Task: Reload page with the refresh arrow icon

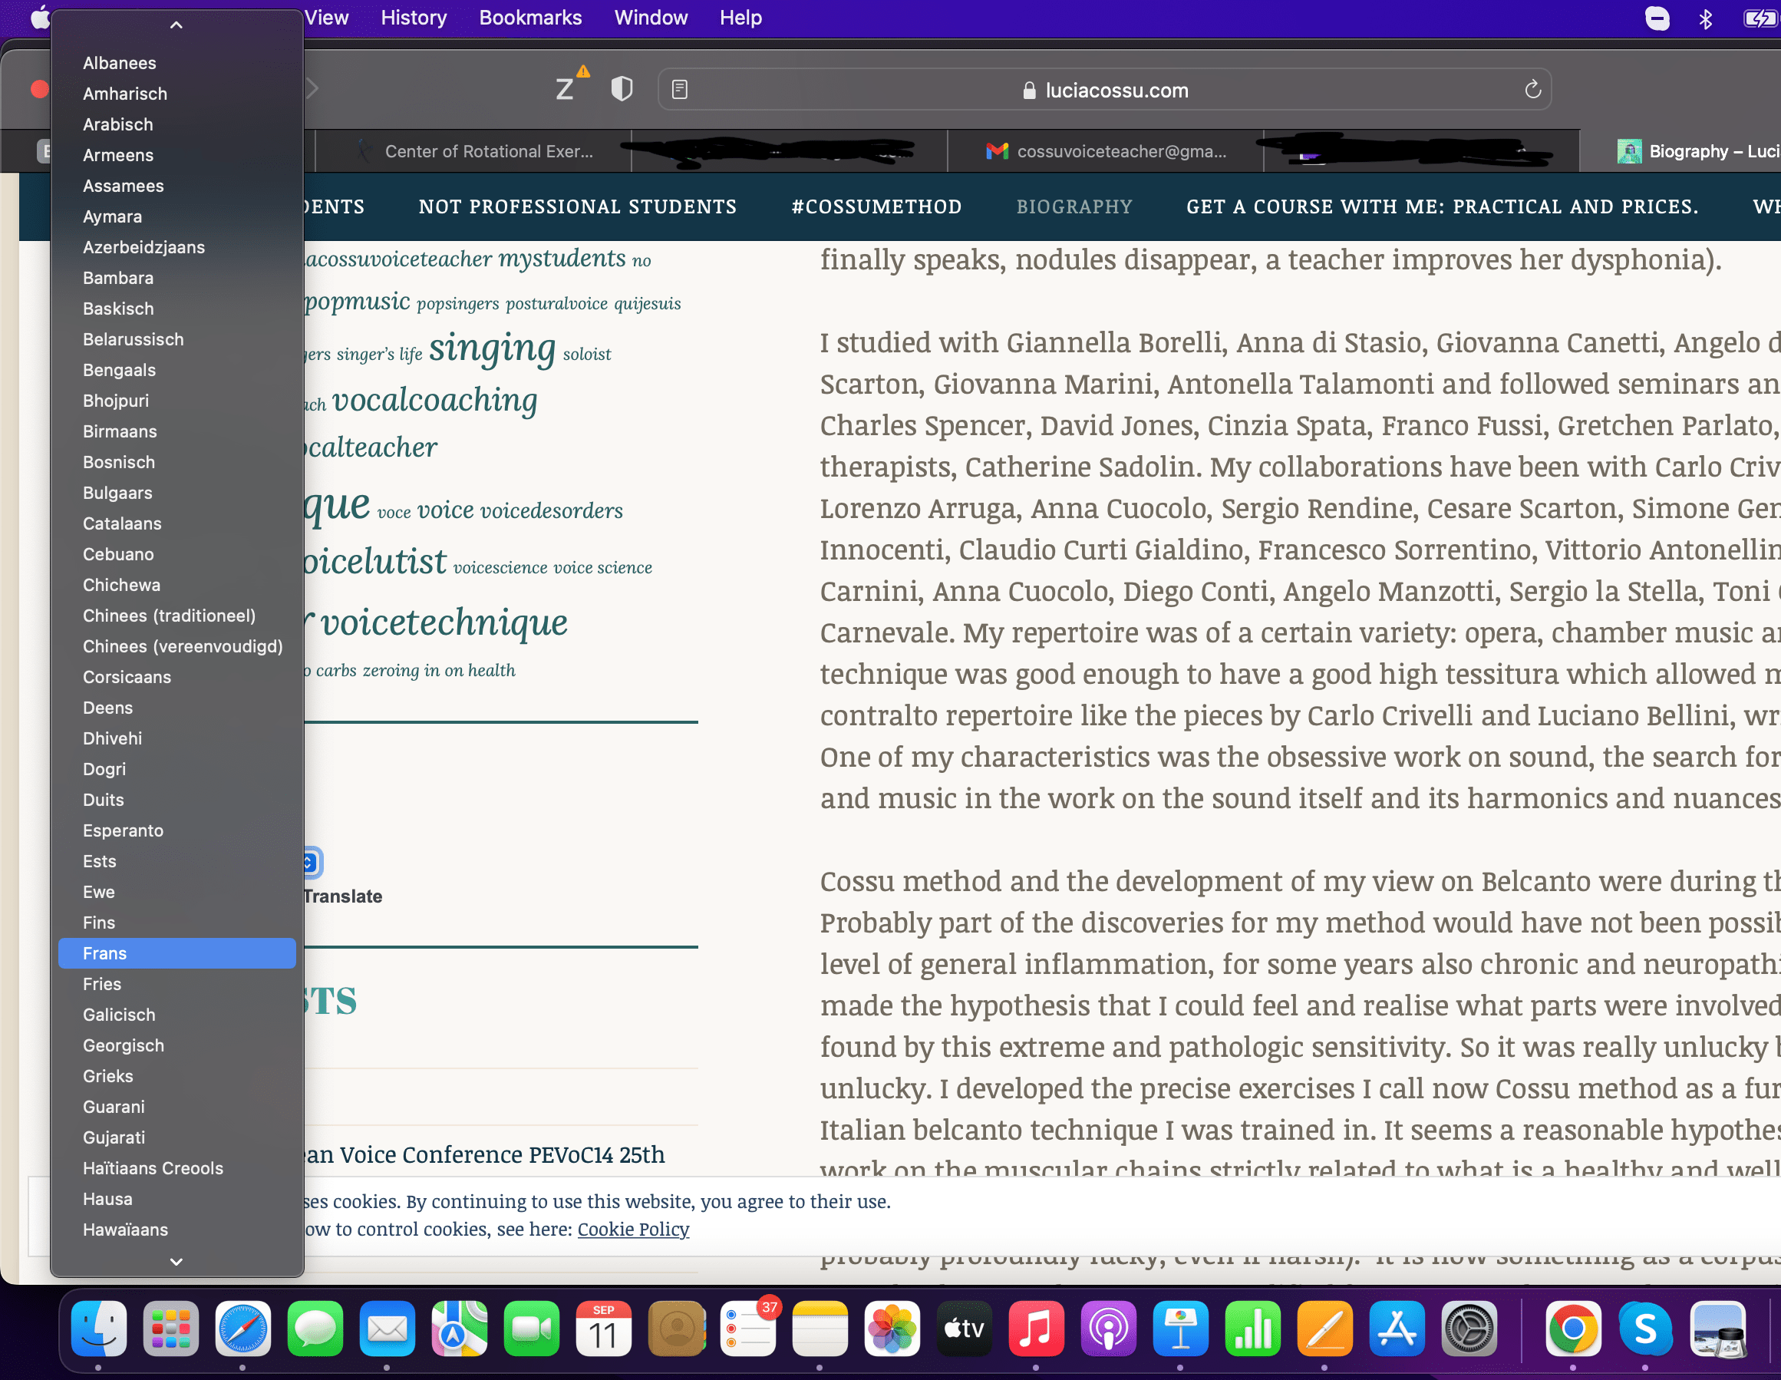Action: [x=1532, y=90]
